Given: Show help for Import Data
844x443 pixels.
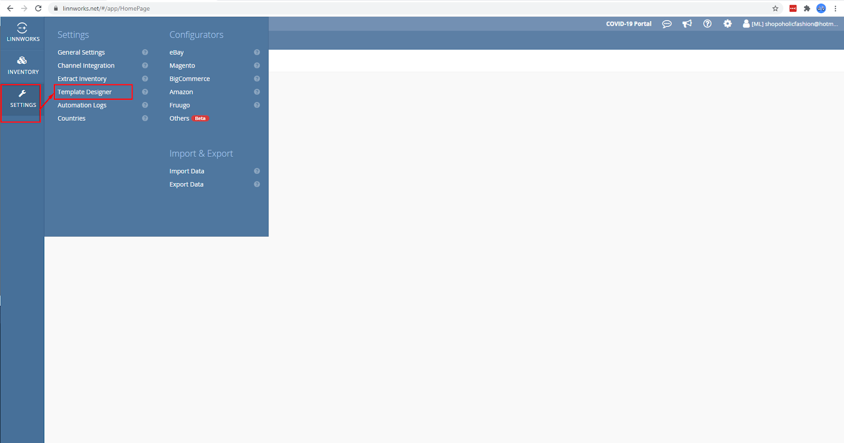Looking at the screenshot, I should (257, 171).
